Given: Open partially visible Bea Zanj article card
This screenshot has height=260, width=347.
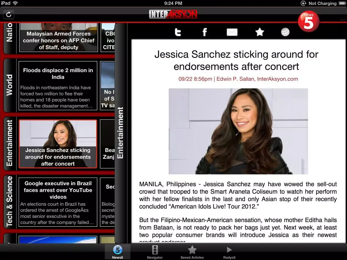Looking at the screenshot, I should coord(108,144).
